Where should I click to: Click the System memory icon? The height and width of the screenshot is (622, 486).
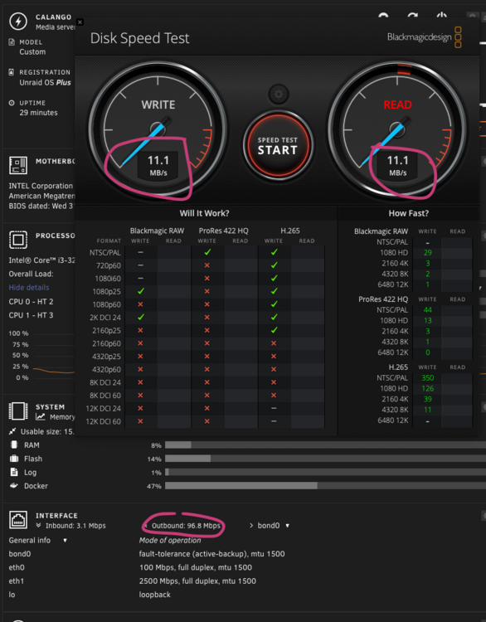coord(18,411)
